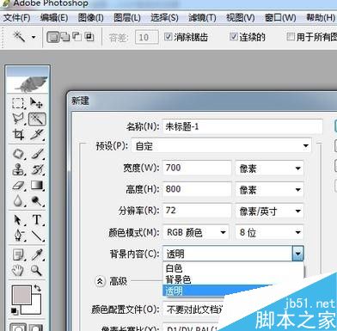The width and height of the screenshot is (337, 331).
Task: Select the Type tool
Action: [x=37, y=220]
